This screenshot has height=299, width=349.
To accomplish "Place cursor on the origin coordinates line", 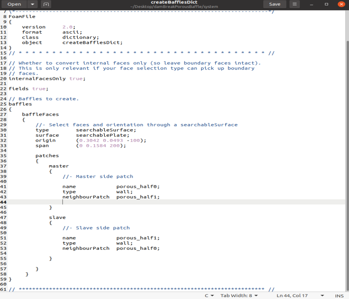I will click(111, 140).
